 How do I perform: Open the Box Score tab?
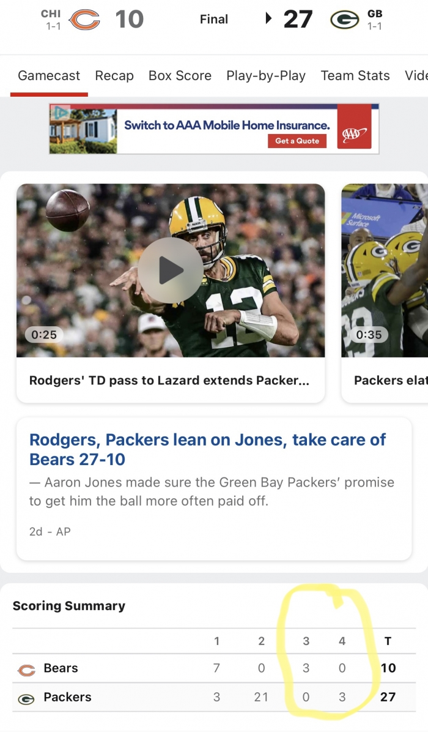coord(180,76)
